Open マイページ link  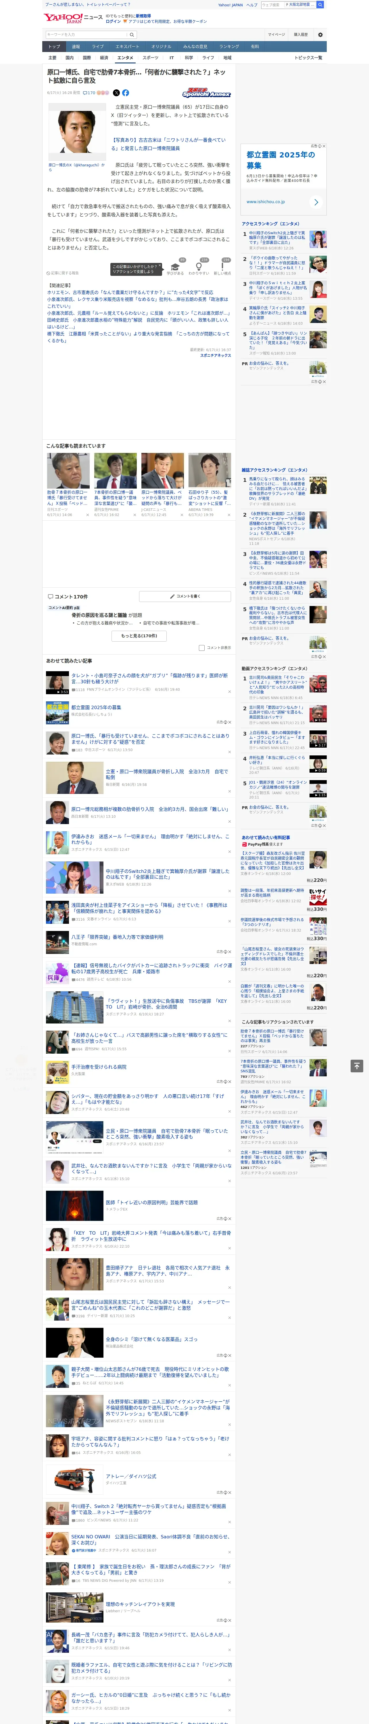[276, 34]
